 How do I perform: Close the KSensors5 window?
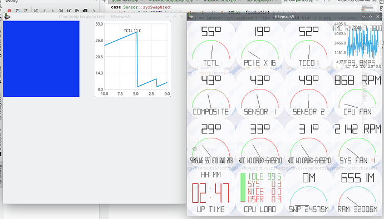[x=378, y=17]
